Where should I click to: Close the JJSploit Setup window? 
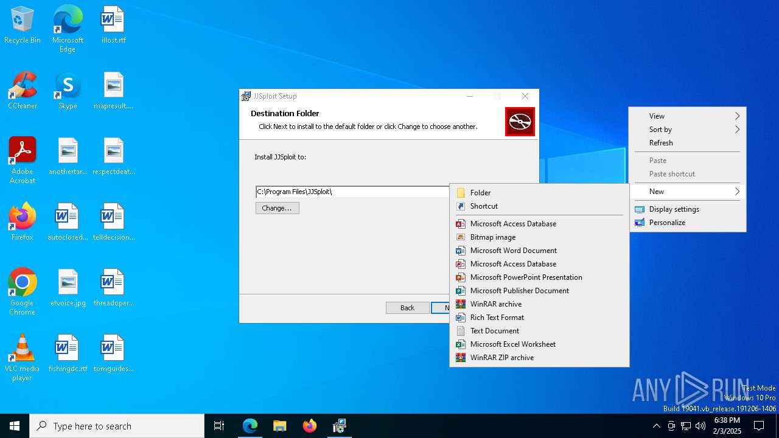click(x=525, y=96)
